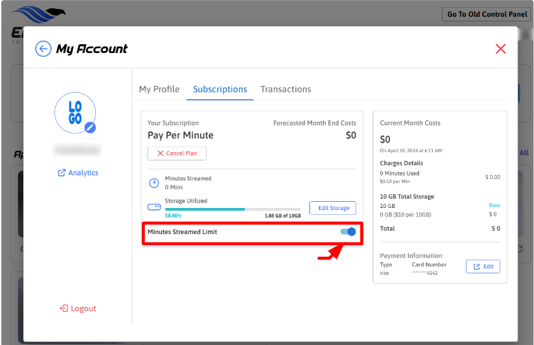Click the storage drive icon
The width and height of the screenshot is (534, 345).
(154, 207)
